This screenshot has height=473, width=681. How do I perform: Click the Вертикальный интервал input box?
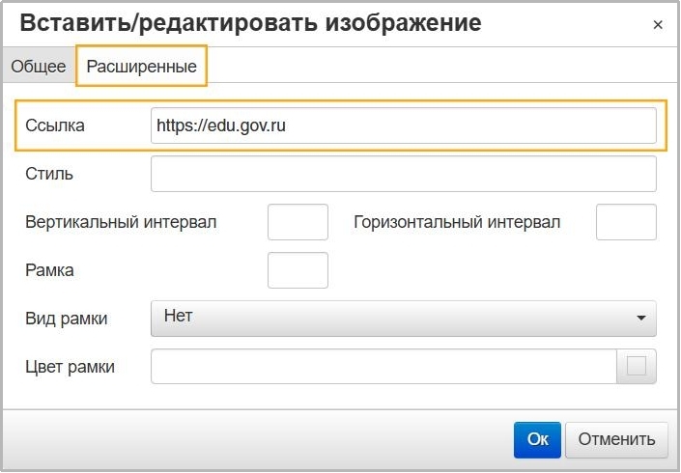click(x=298, y=222)
